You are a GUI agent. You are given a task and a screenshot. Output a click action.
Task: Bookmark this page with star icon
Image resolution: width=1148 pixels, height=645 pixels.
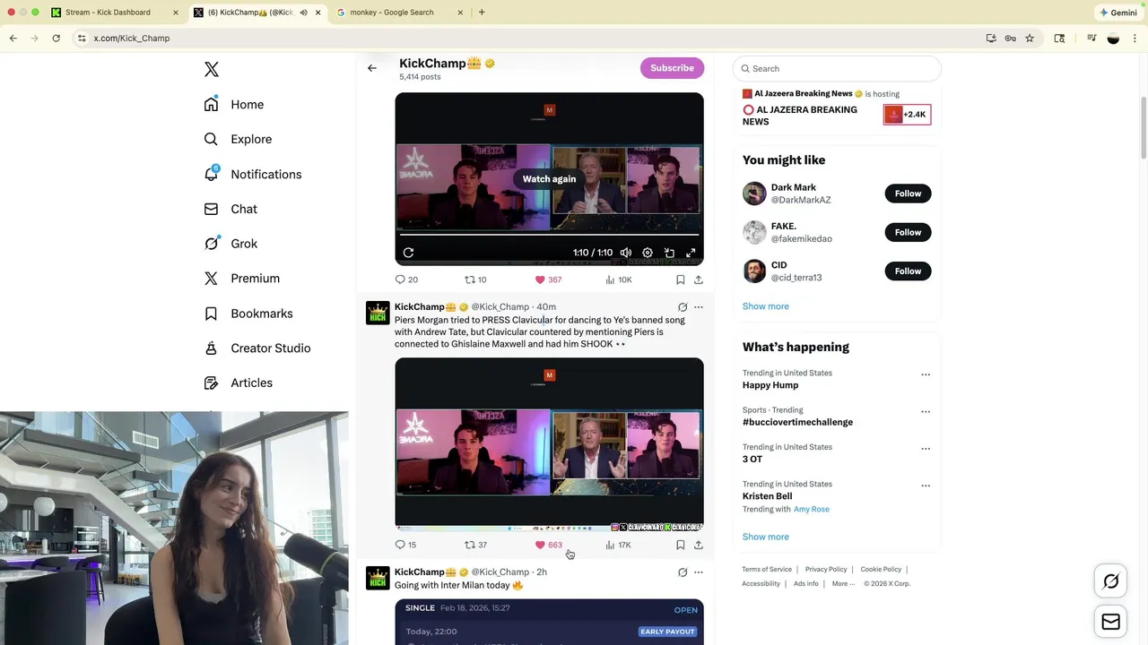point(1030,39)
